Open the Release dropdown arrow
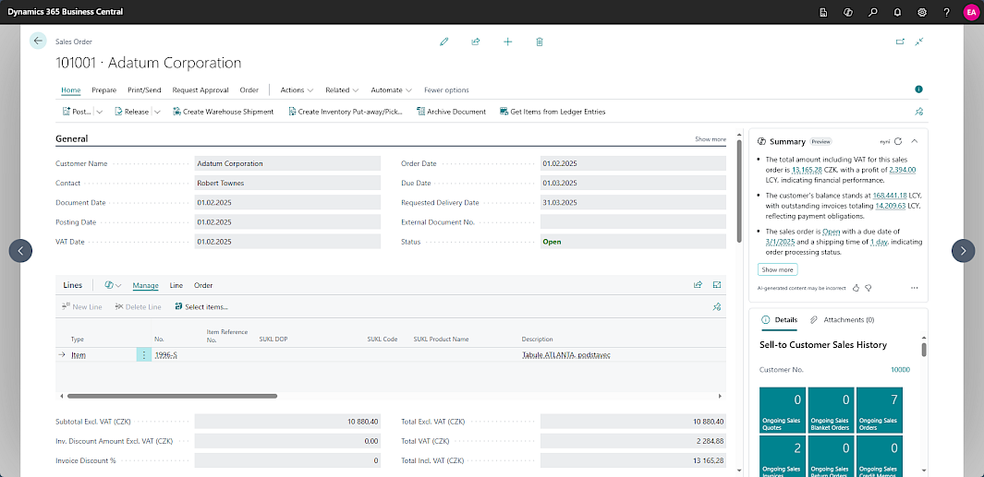This screenshot has height=477, width=984. (157, 112)
